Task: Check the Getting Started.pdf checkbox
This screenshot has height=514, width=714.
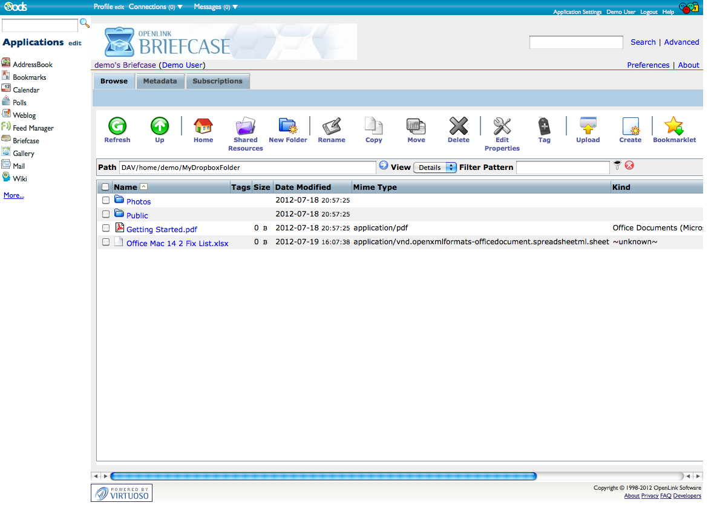Action: [x=106, y=228]
